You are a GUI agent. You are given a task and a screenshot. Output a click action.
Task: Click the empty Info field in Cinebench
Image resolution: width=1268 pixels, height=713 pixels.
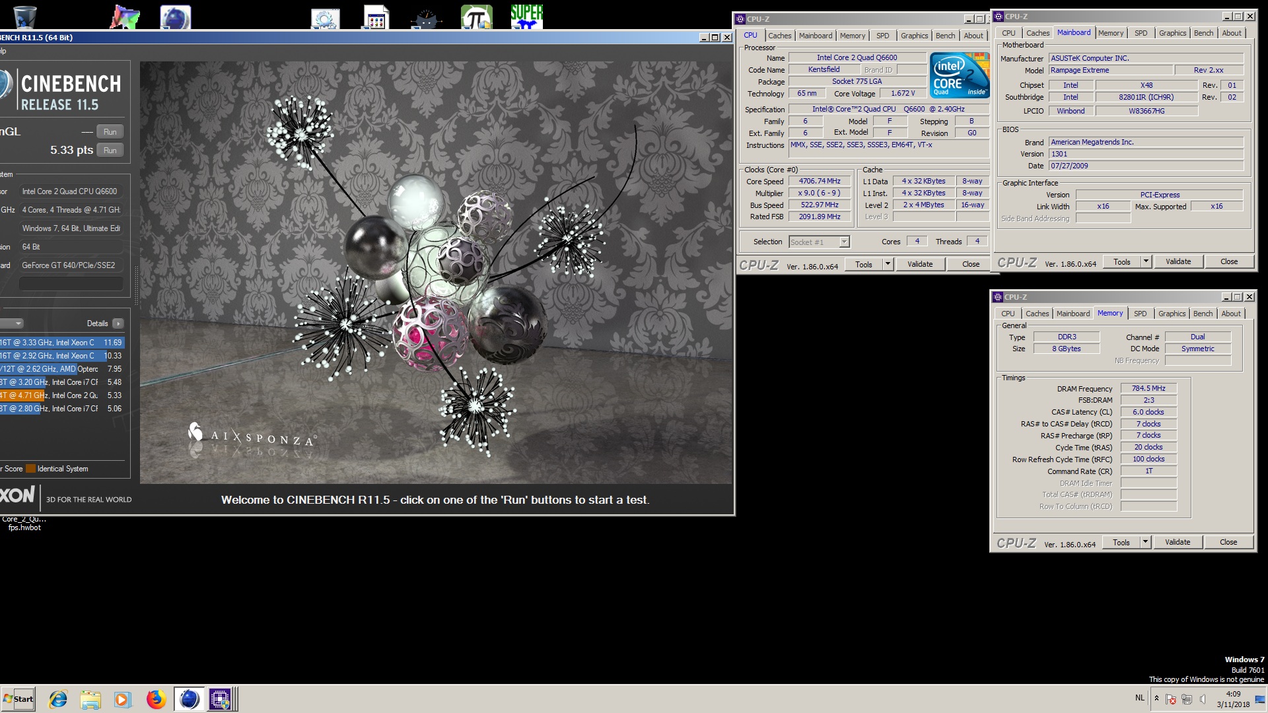click(x=71, y=284)
